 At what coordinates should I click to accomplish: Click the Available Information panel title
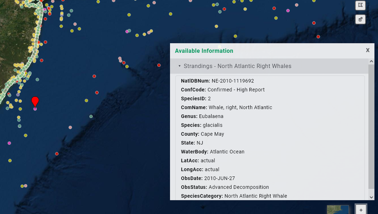point(204,51)
